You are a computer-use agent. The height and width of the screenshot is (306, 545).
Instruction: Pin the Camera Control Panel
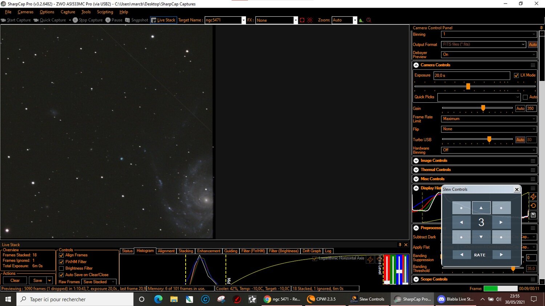click(x=541, y=28)
